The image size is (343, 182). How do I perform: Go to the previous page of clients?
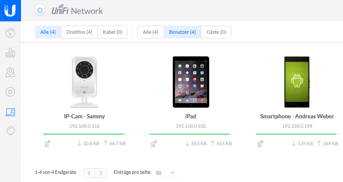pos(89,173)
